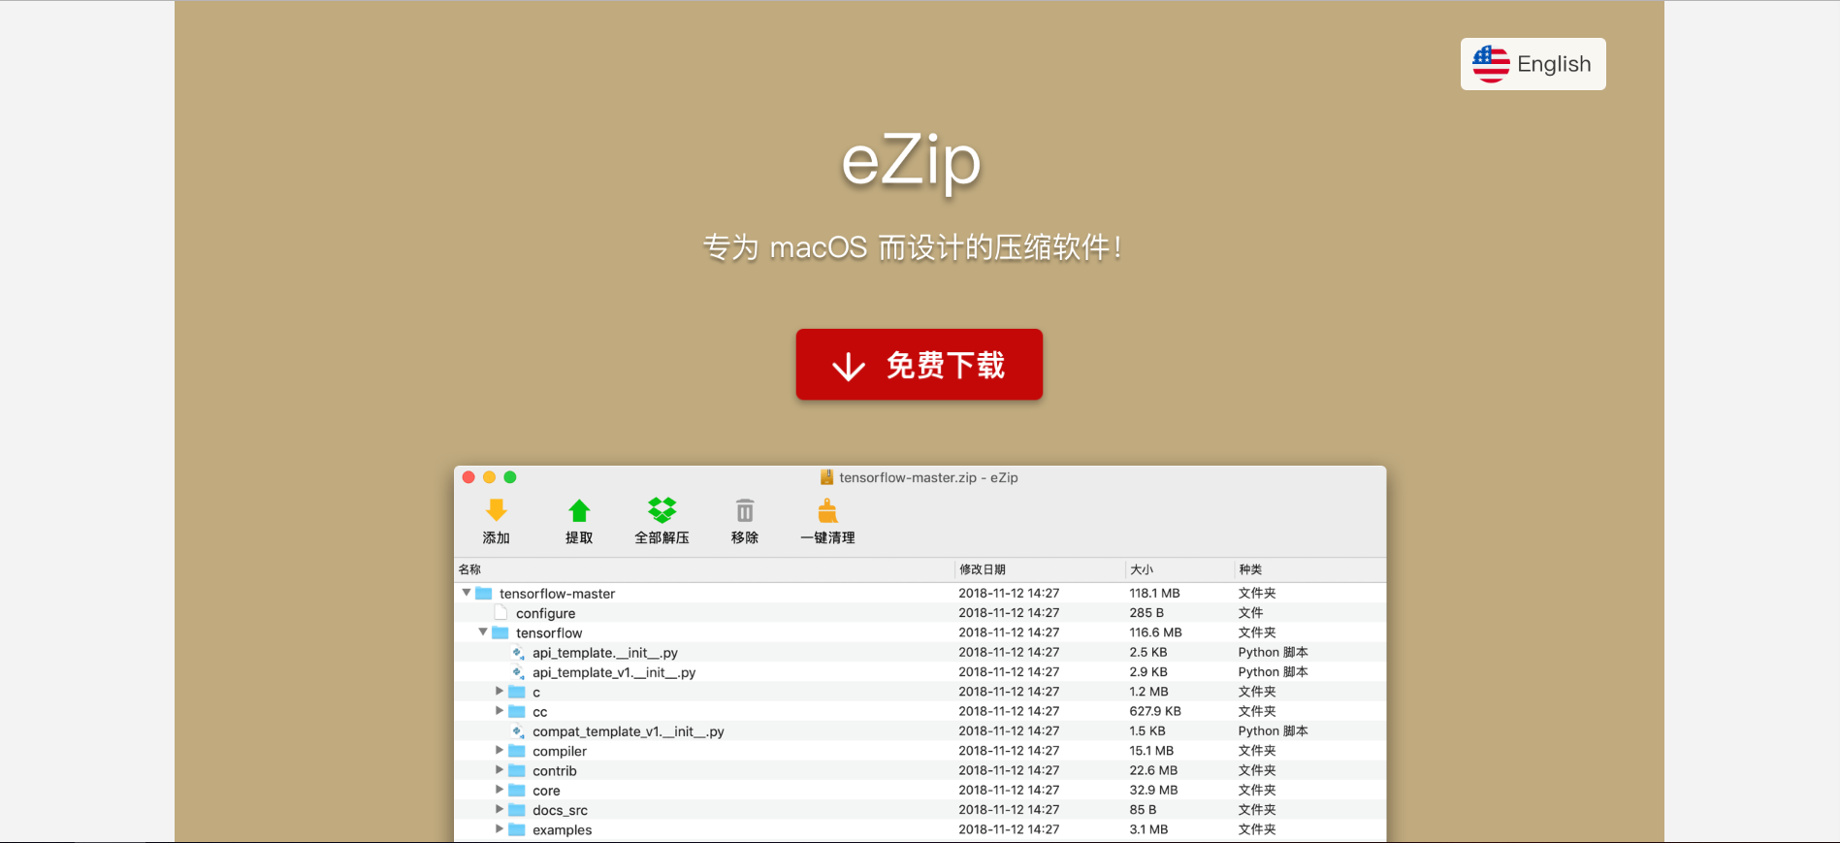Click the 116.6 MB size value
This screenshot has height=843, width=1840.
coord(1155,632)
